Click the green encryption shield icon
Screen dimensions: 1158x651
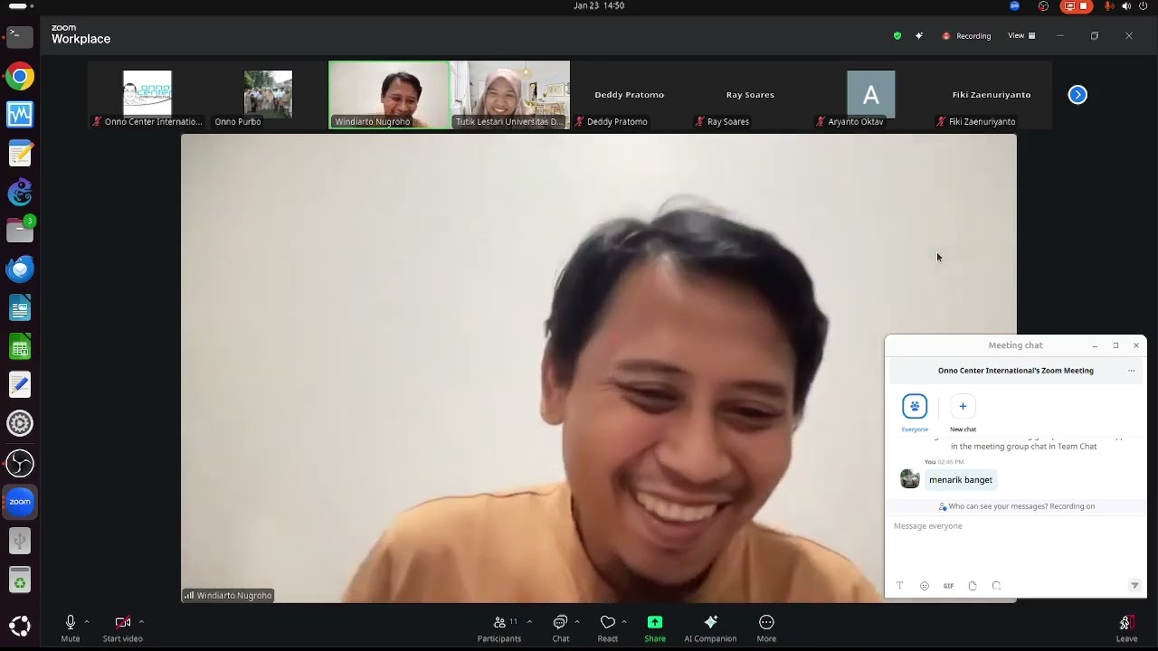[897, 36]
